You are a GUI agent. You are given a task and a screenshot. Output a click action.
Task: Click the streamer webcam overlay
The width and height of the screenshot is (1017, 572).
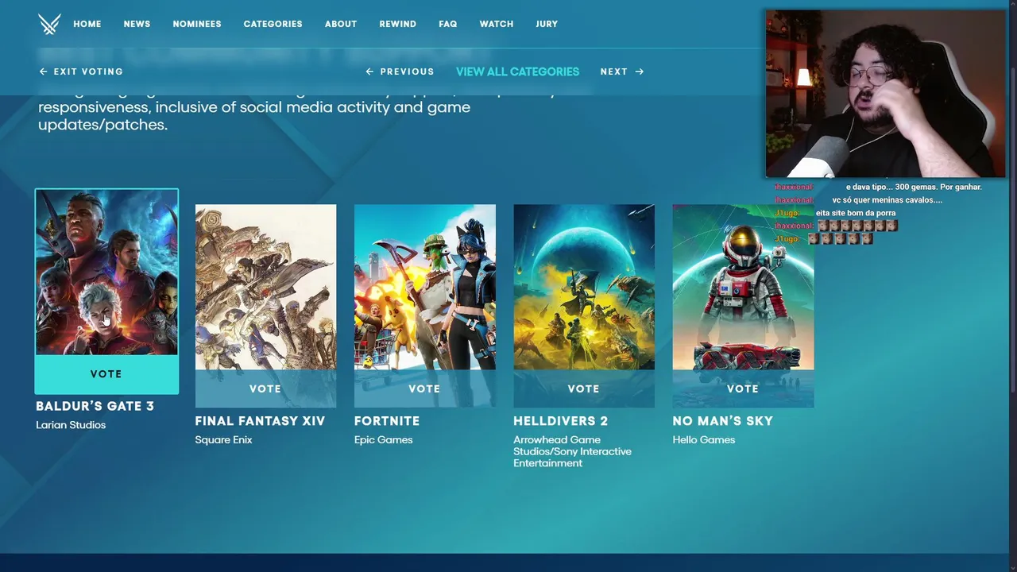pyautogui.click(x=885, y=94)
